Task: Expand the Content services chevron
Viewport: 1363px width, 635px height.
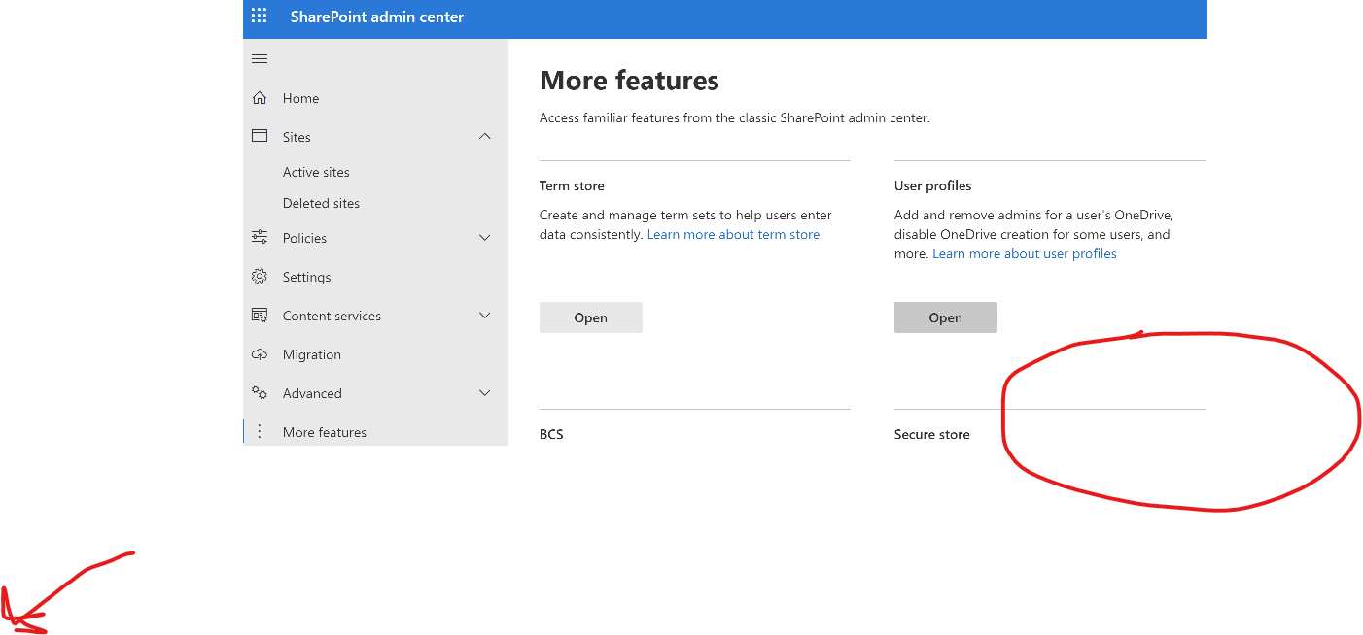Action: tap(485, 316)
